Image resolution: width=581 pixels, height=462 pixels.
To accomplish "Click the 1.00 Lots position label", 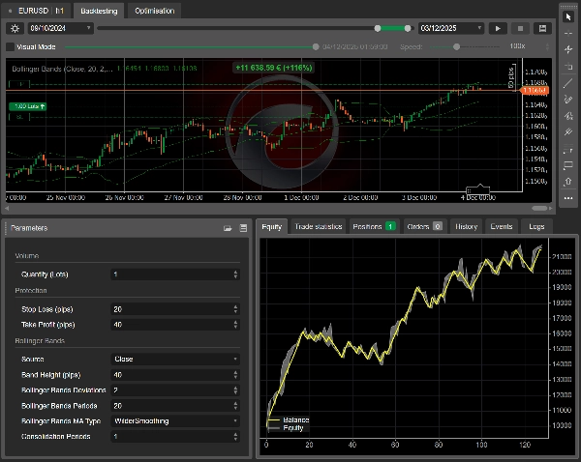I will coord(28,106).
